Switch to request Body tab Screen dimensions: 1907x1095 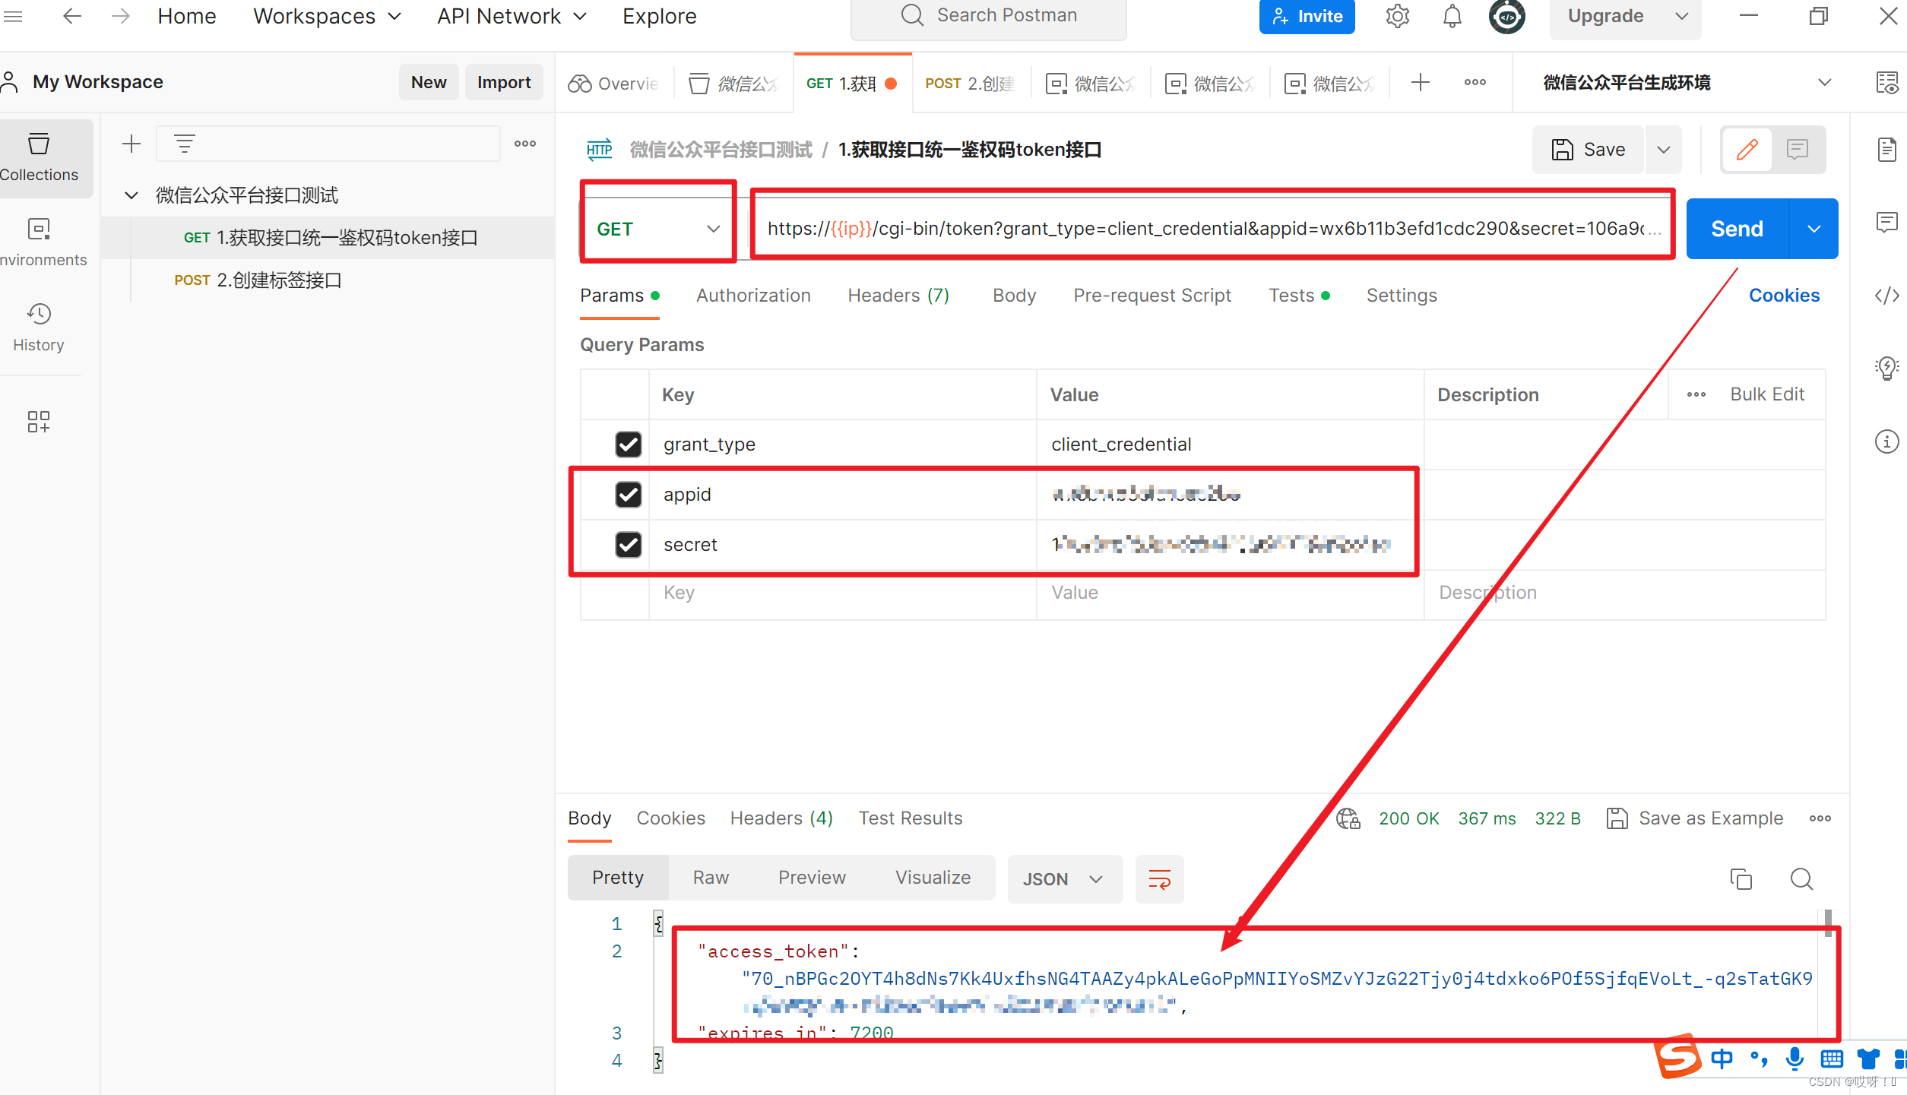(1014, 295)
